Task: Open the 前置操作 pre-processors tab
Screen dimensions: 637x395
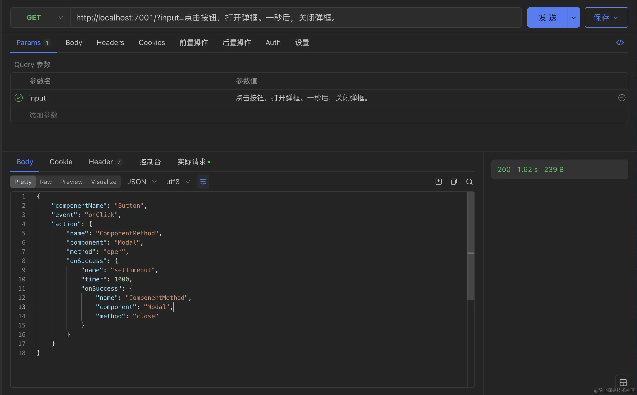Action: click(193, 42)
